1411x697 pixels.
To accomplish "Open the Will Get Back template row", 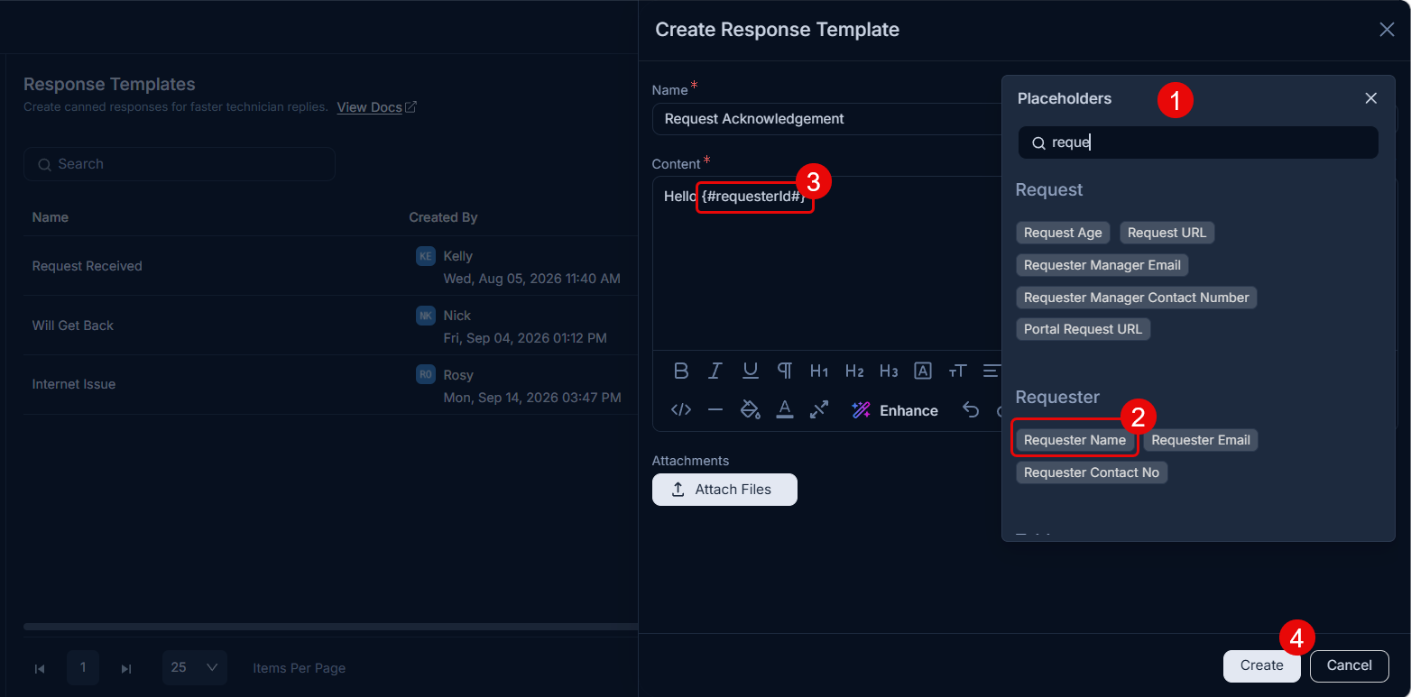I will 330,326.
